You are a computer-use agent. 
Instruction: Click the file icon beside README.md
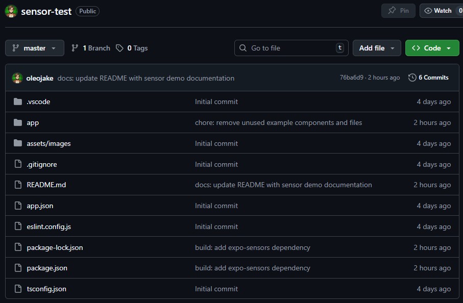pyautogui.click(x=17, y=185)
